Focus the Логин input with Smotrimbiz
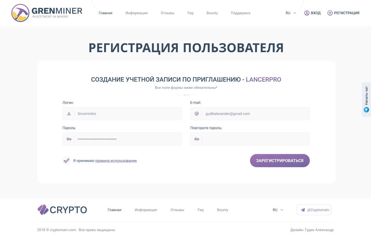Image resolution: width=371 pixels, height=236 pixels. coord(122,114)
